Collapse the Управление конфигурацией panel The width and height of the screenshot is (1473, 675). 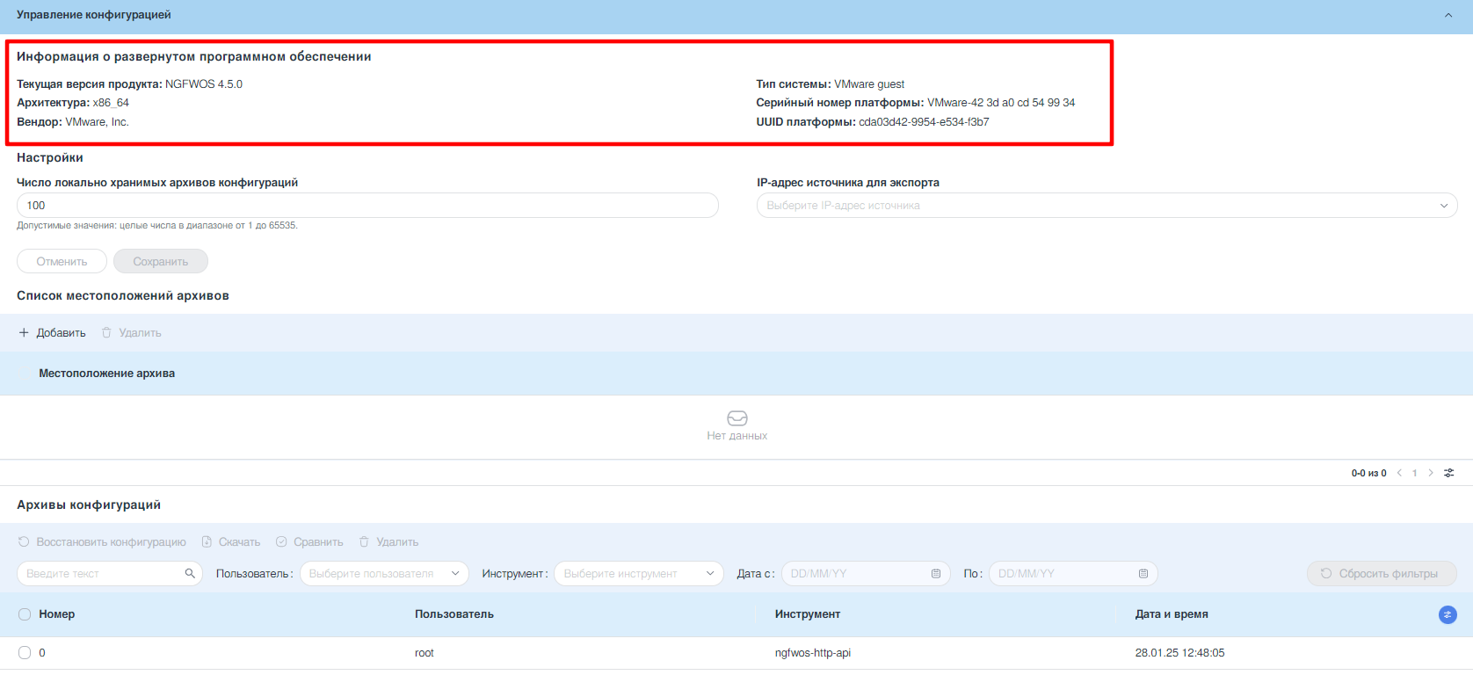(x=1448, y=15)
